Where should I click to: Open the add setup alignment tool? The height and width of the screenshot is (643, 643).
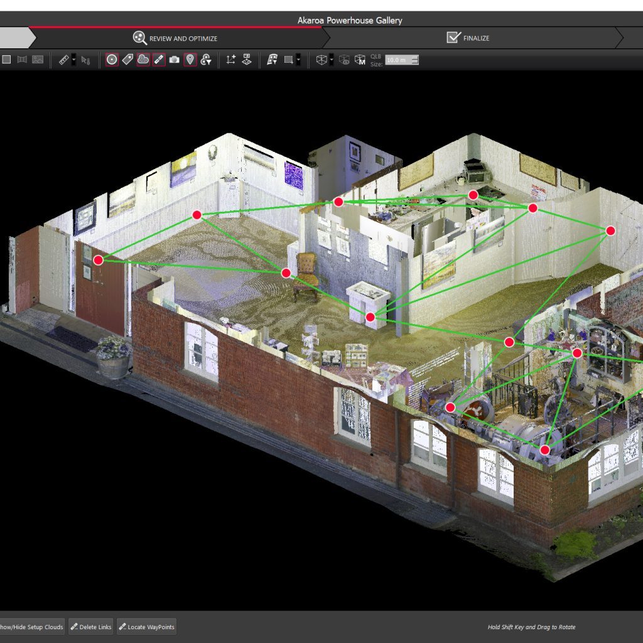232,60
